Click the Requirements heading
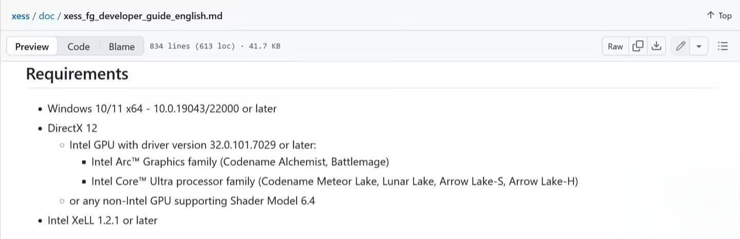The image size is (740, 239). 77,74
